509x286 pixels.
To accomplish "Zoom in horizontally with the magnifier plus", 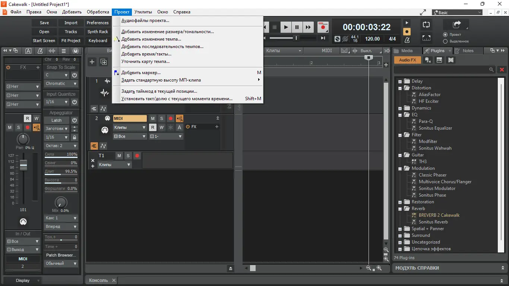I will (x=379, y=268).
